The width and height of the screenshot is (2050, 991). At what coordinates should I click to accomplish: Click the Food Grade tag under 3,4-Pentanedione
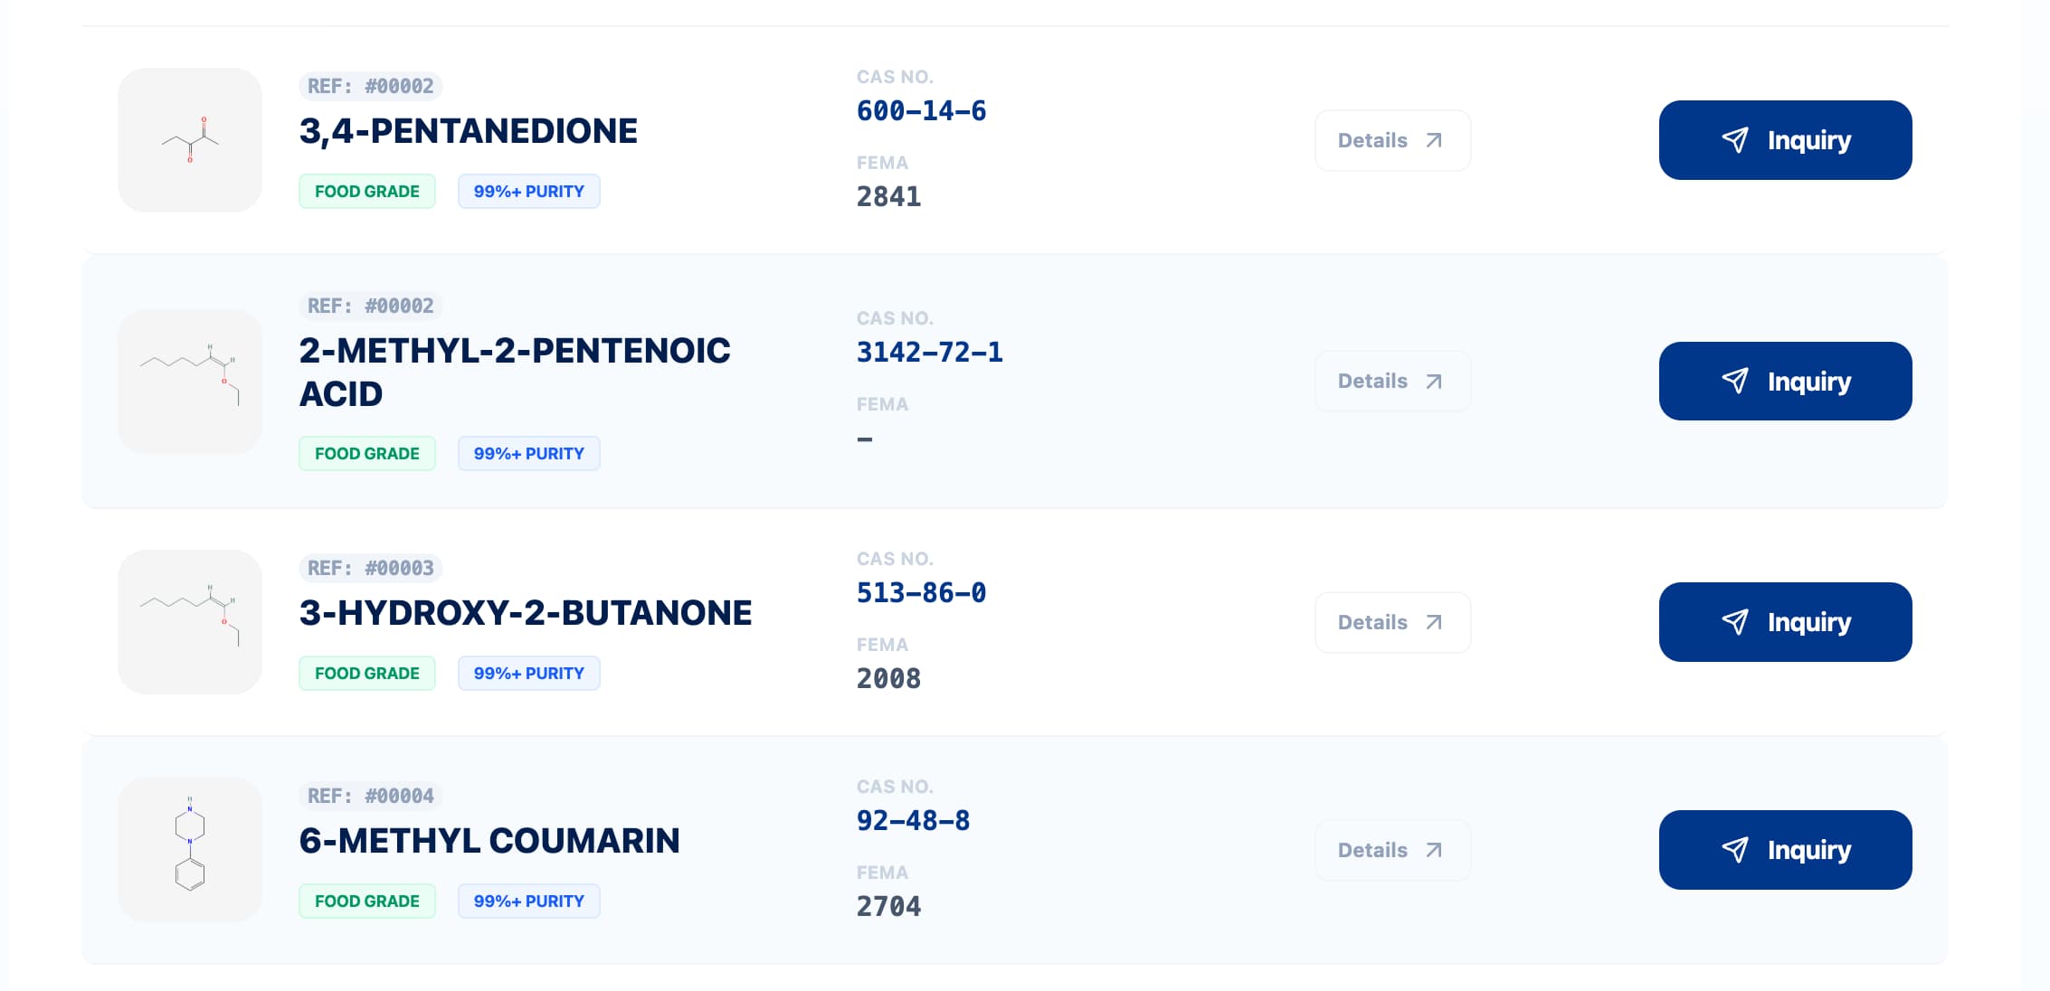366,192
